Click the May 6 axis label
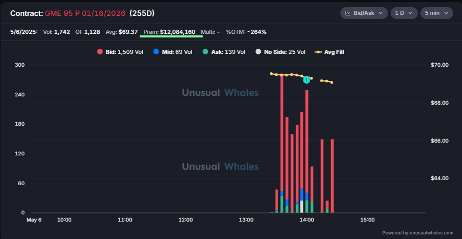 tap(34, 220)
